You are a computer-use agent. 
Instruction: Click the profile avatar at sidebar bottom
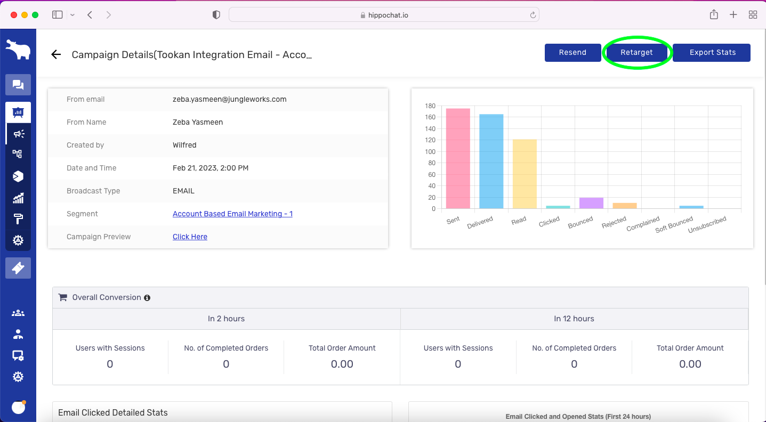coord(19,408)
